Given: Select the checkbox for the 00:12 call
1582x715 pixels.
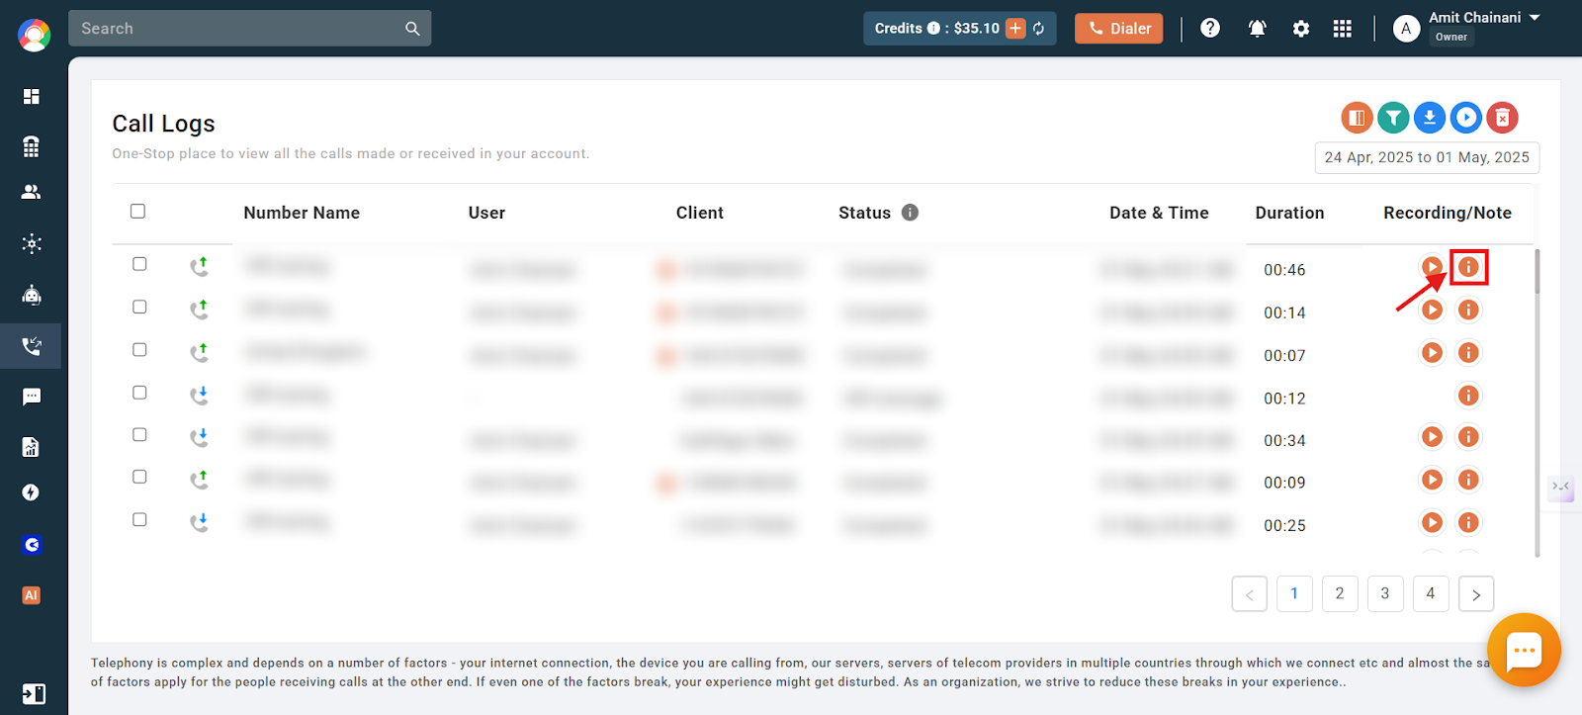Looking at the screenshot, I should (139, 393).
